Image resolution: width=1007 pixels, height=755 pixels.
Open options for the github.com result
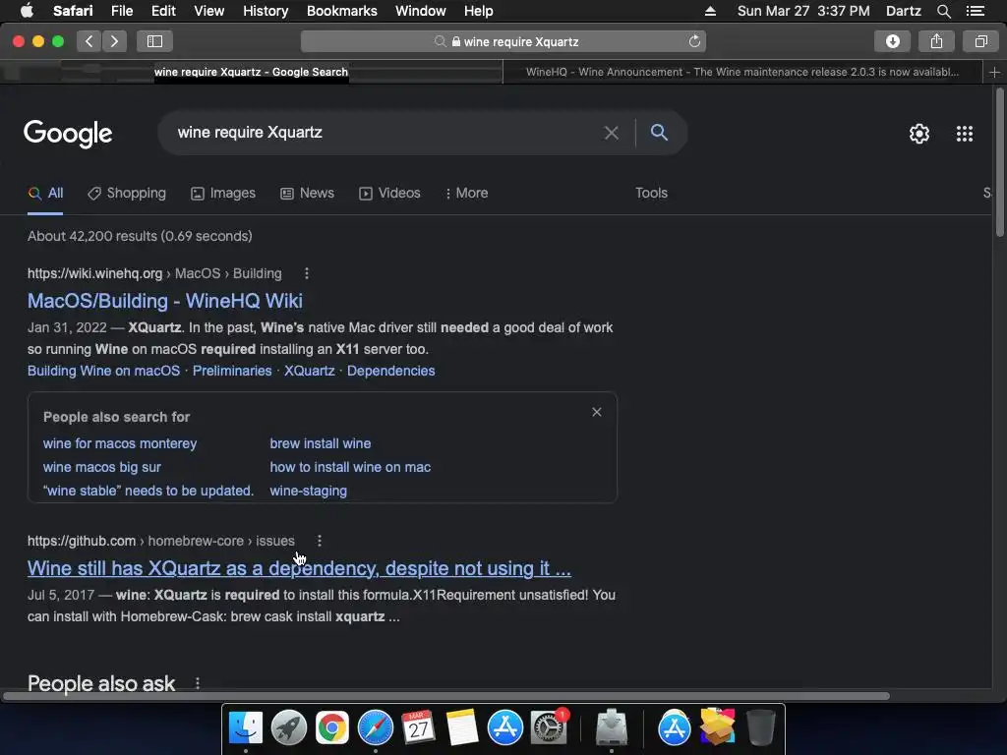(x=320, y=541)
